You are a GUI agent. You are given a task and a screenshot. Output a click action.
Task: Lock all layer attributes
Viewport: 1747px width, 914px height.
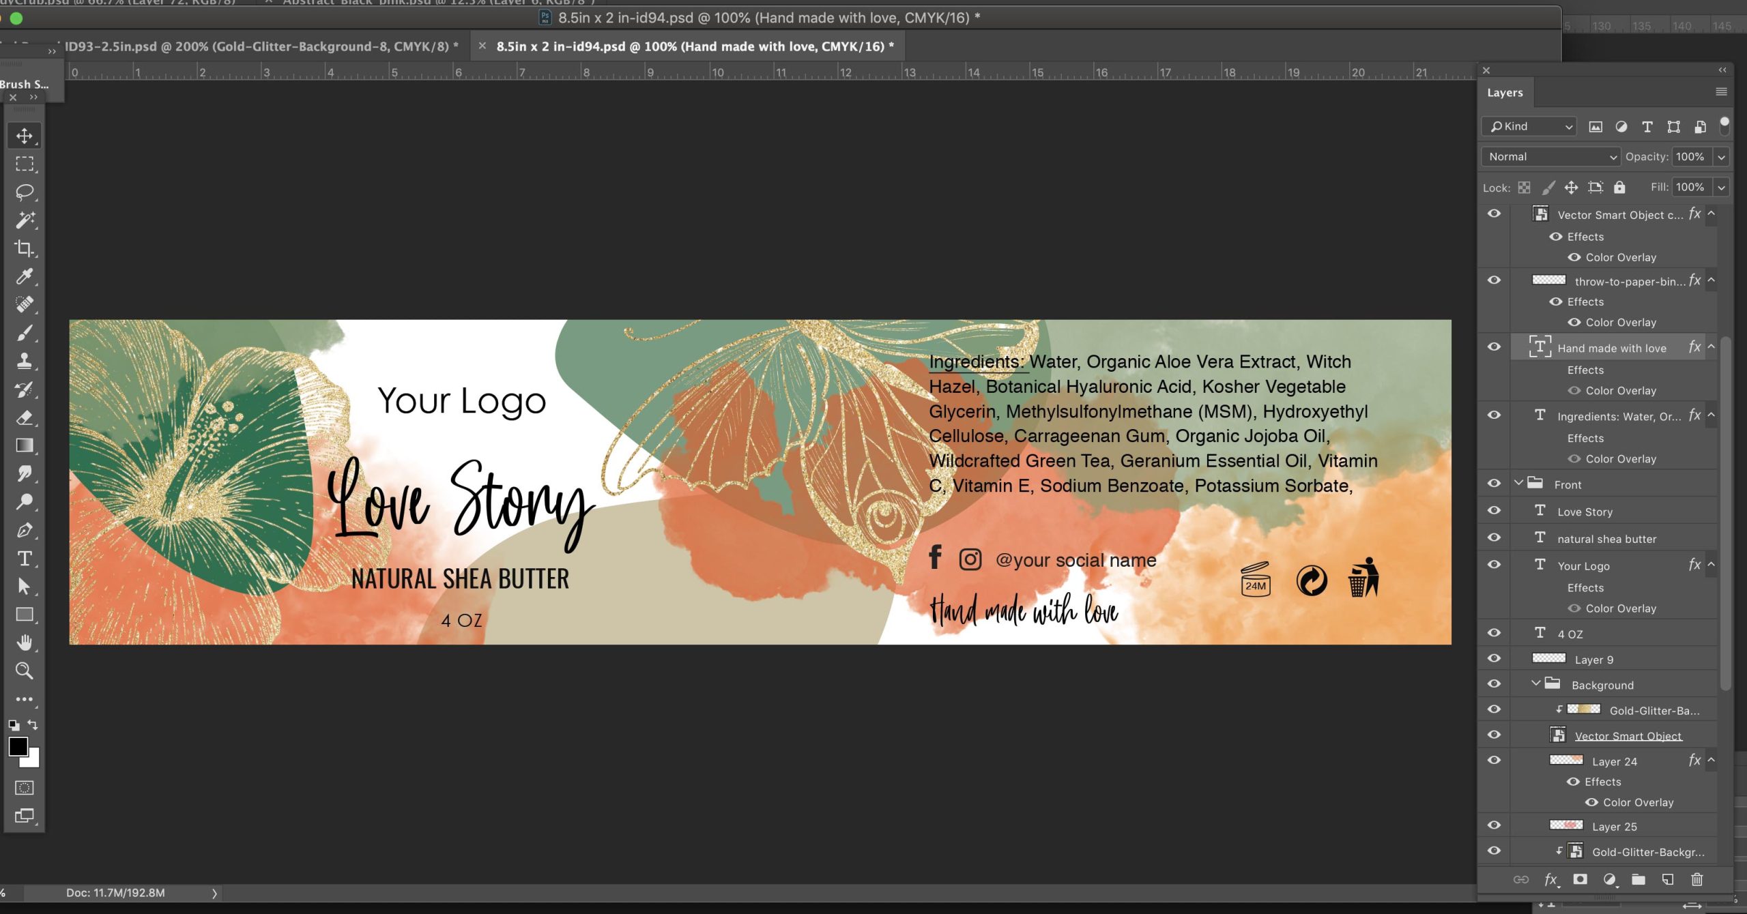point(1619,188)
